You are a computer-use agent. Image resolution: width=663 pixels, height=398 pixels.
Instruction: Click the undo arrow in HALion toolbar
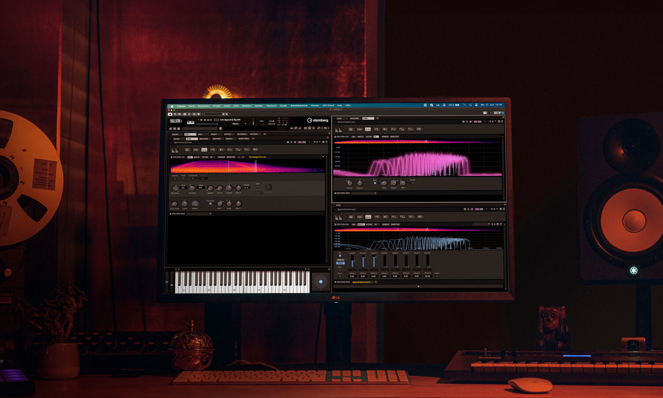click(319, 128)
